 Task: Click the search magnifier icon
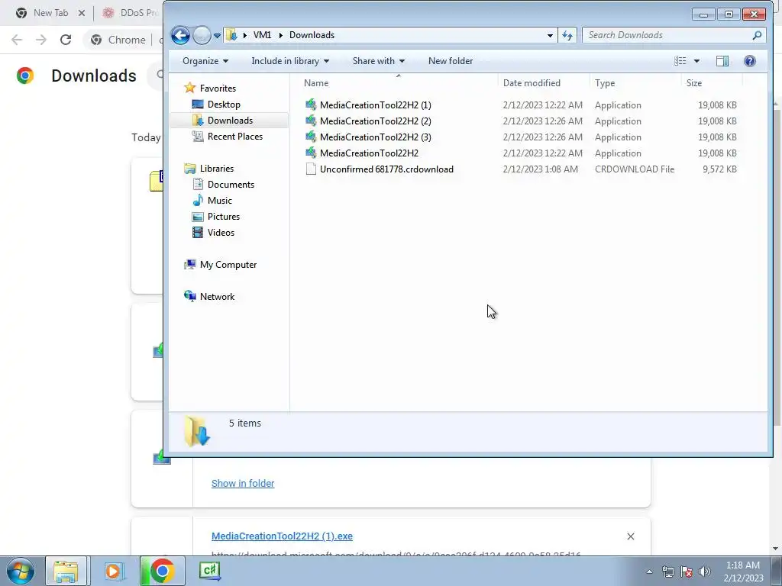[x=757, y=35]
